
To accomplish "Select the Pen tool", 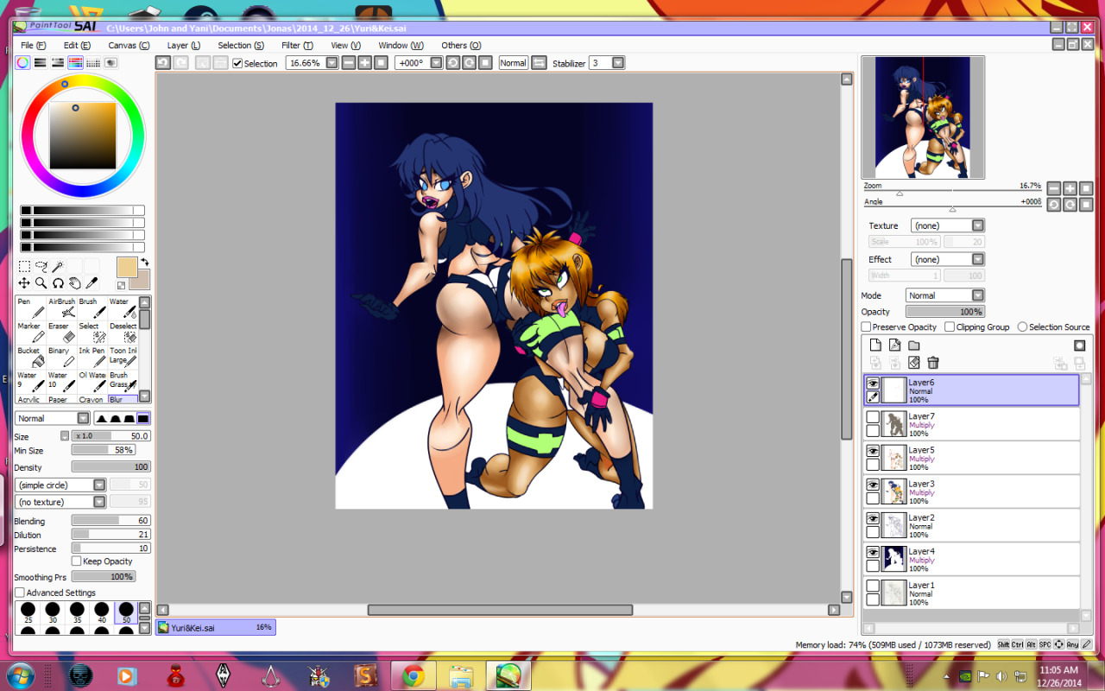I will (30, 307).
